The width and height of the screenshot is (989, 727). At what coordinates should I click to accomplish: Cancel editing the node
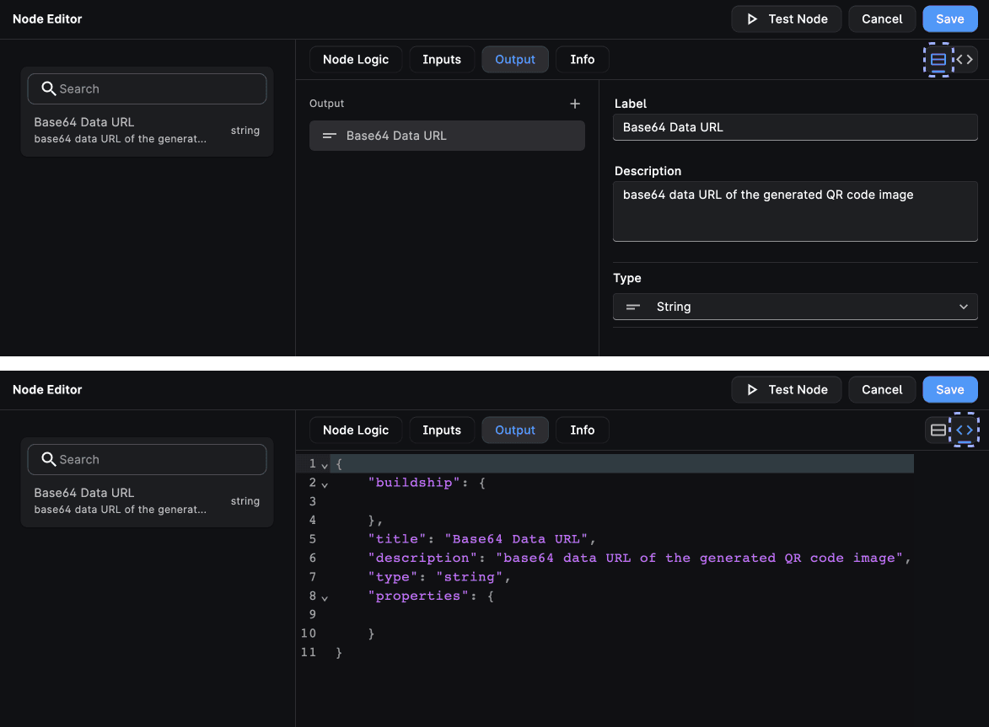pyautogui.click(x=882, y=19)
